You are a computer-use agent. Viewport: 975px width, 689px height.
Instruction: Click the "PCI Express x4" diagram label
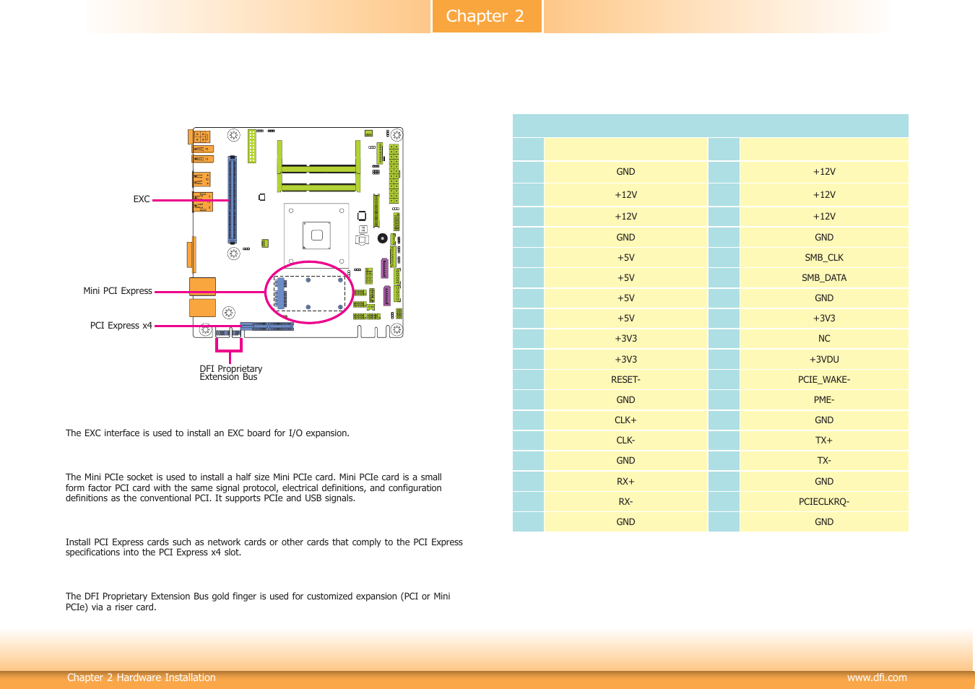coord(121,326)
